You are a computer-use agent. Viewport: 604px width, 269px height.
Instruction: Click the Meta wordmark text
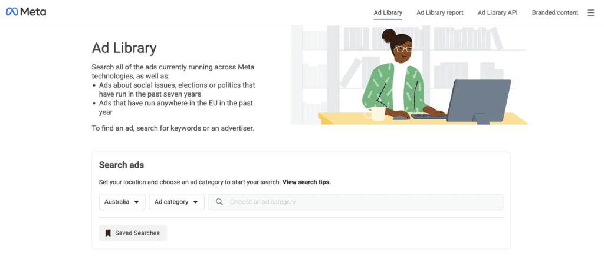click(x=33, y=12)
